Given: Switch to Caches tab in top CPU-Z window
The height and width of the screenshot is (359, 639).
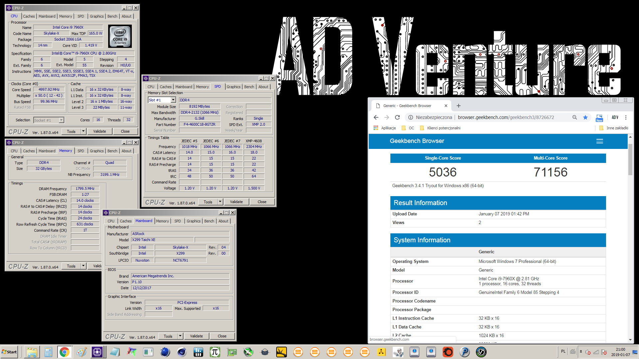Looking at the screenshot, I should point(29,16).
